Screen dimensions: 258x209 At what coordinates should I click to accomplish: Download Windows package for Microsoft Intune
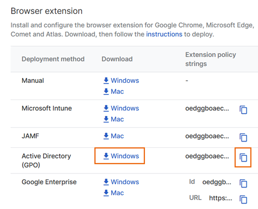[x=121, y=108]
